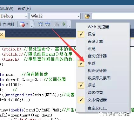Screen dimensions: 134x120
Task: Click the (double)rand()/RAND_MAX expression
Action: (34, 110)
